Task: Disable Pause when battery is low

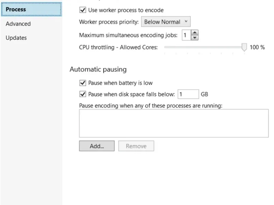Action: point(82,83)
